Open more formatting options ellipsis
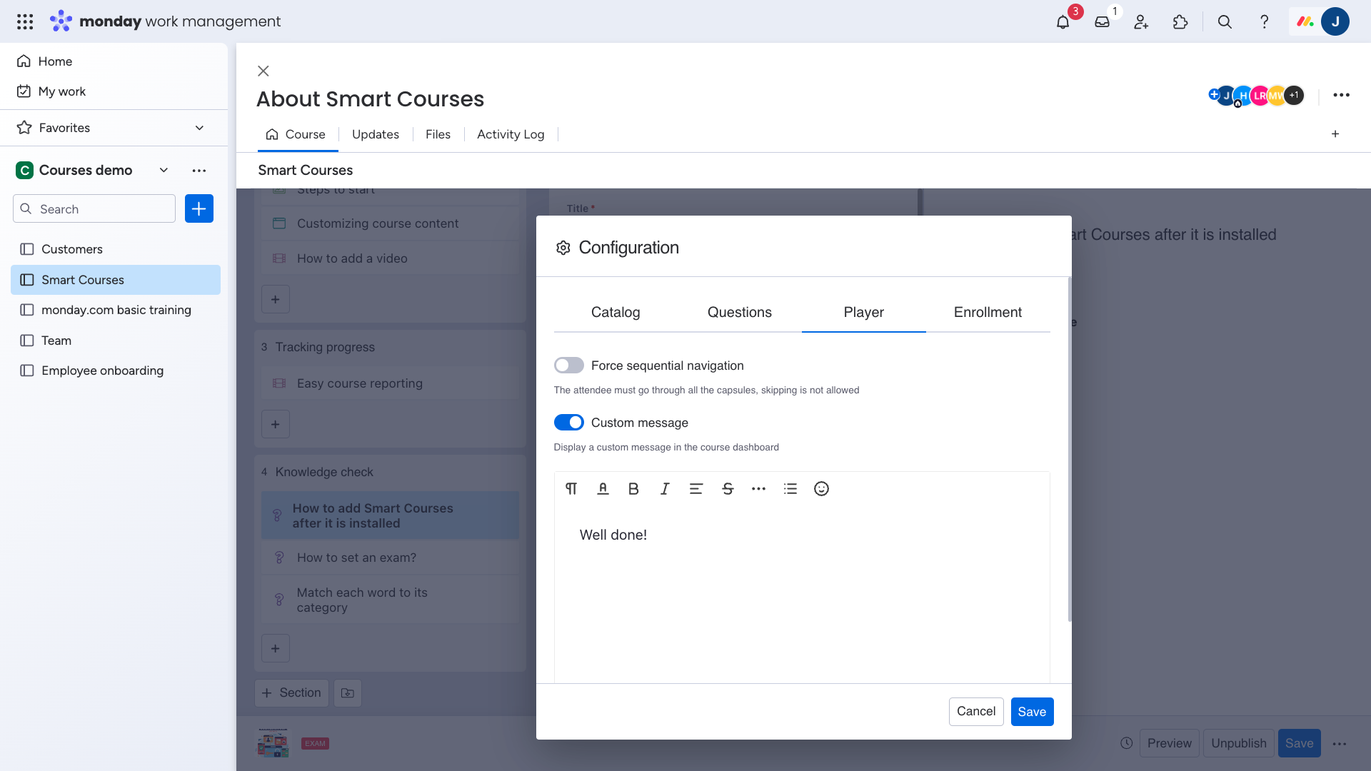 758,489
